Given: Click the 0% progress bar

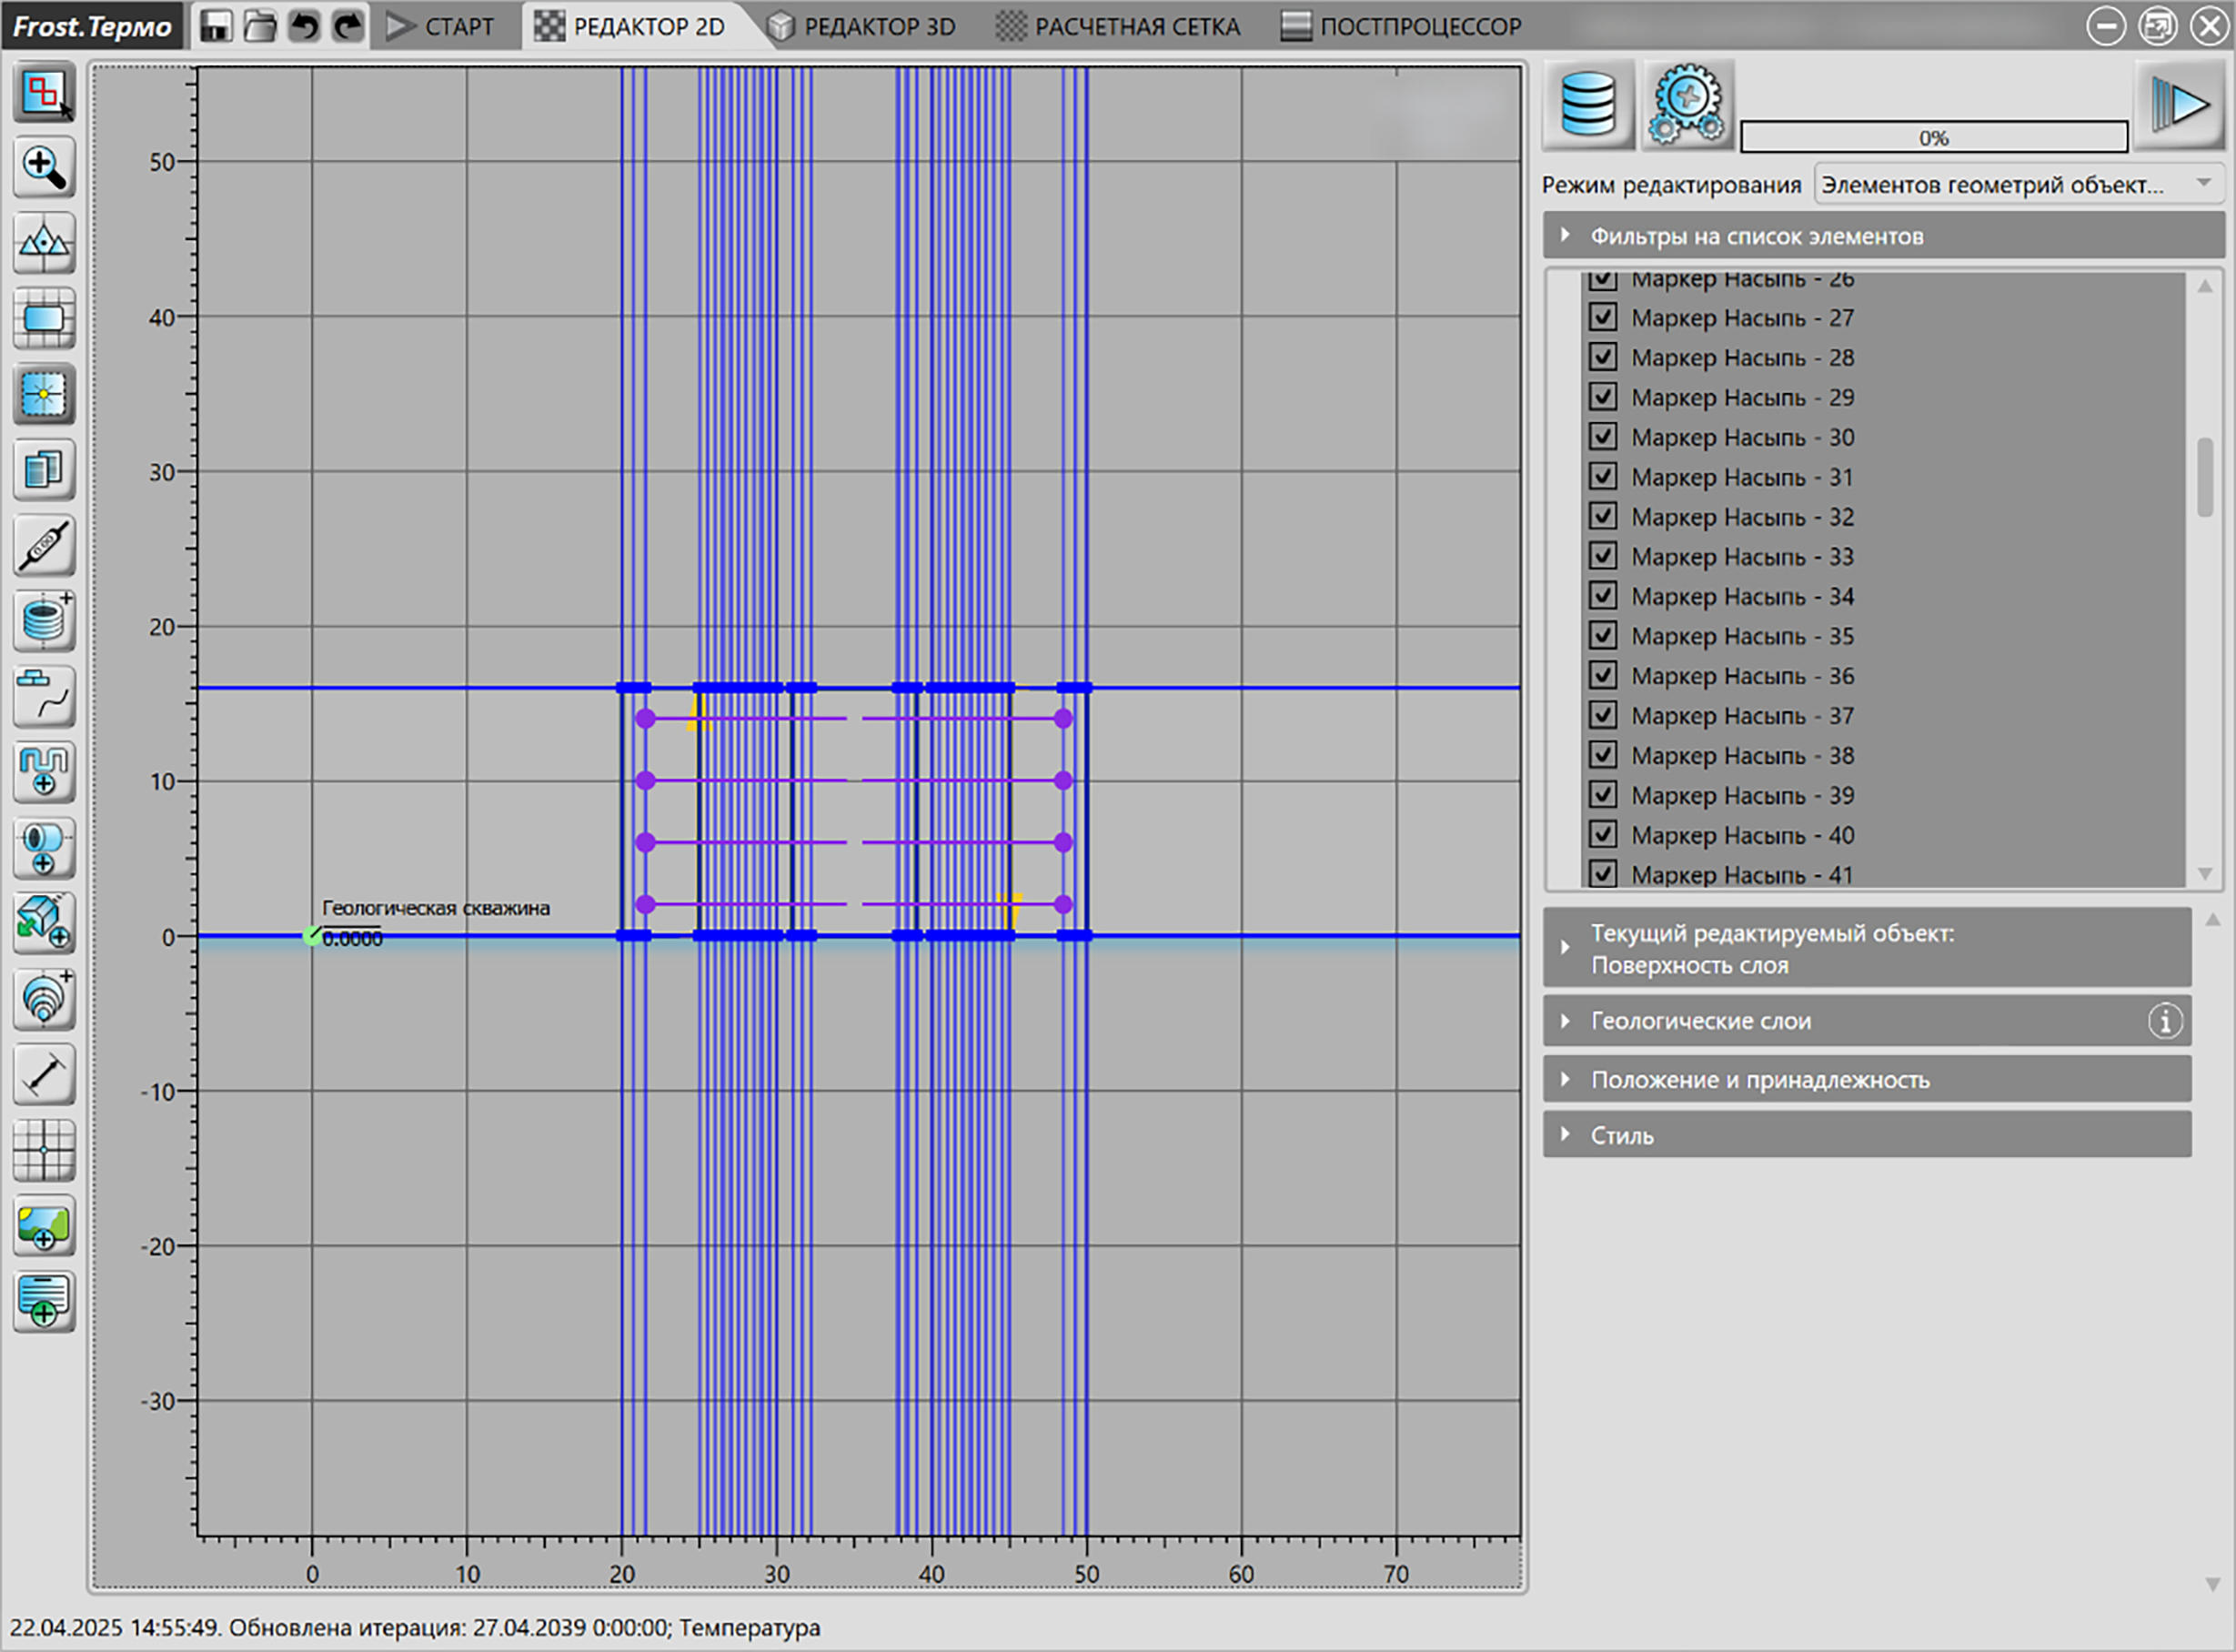Looking at the screenshot, I should click(x=1934, y=137).
